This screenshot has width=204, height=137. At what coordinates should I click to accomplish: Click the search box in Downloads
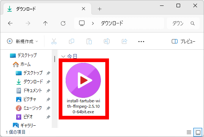click(x=183, y=23)
